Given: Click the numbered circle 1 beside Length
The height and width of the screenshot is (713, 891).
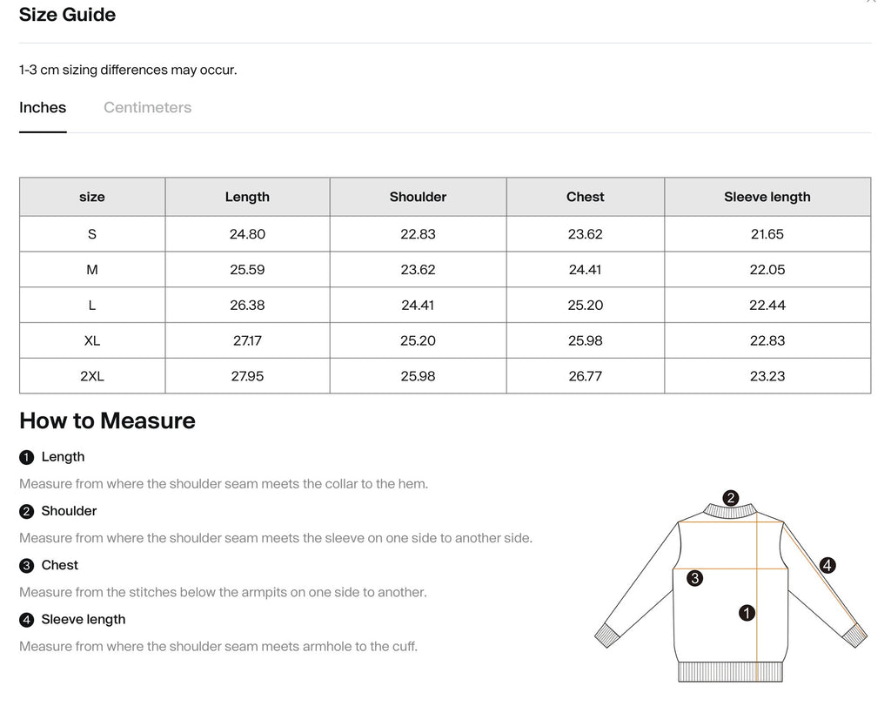Looking at the screenshot, I should [x=26, y=456].
